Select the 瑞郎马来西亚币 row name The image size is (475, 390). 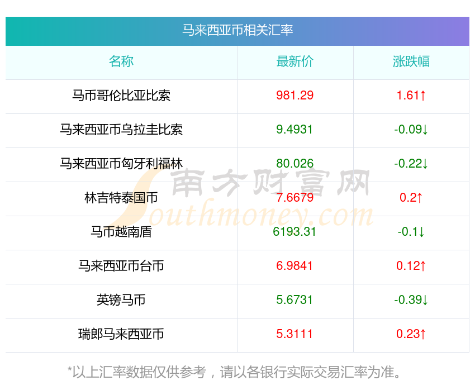click(x=121, y=334)
